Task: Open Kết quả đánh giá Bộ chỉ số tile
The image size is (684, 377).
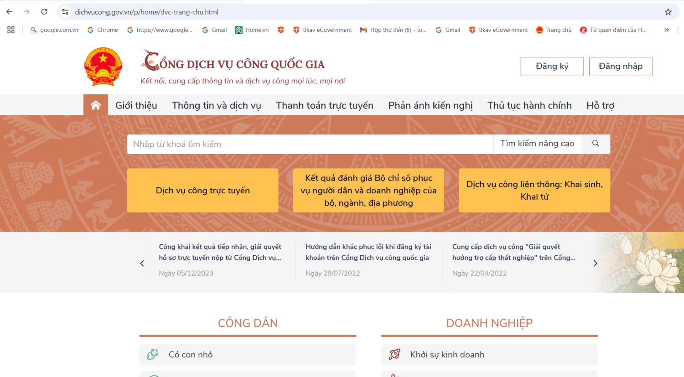Action: 368,191
